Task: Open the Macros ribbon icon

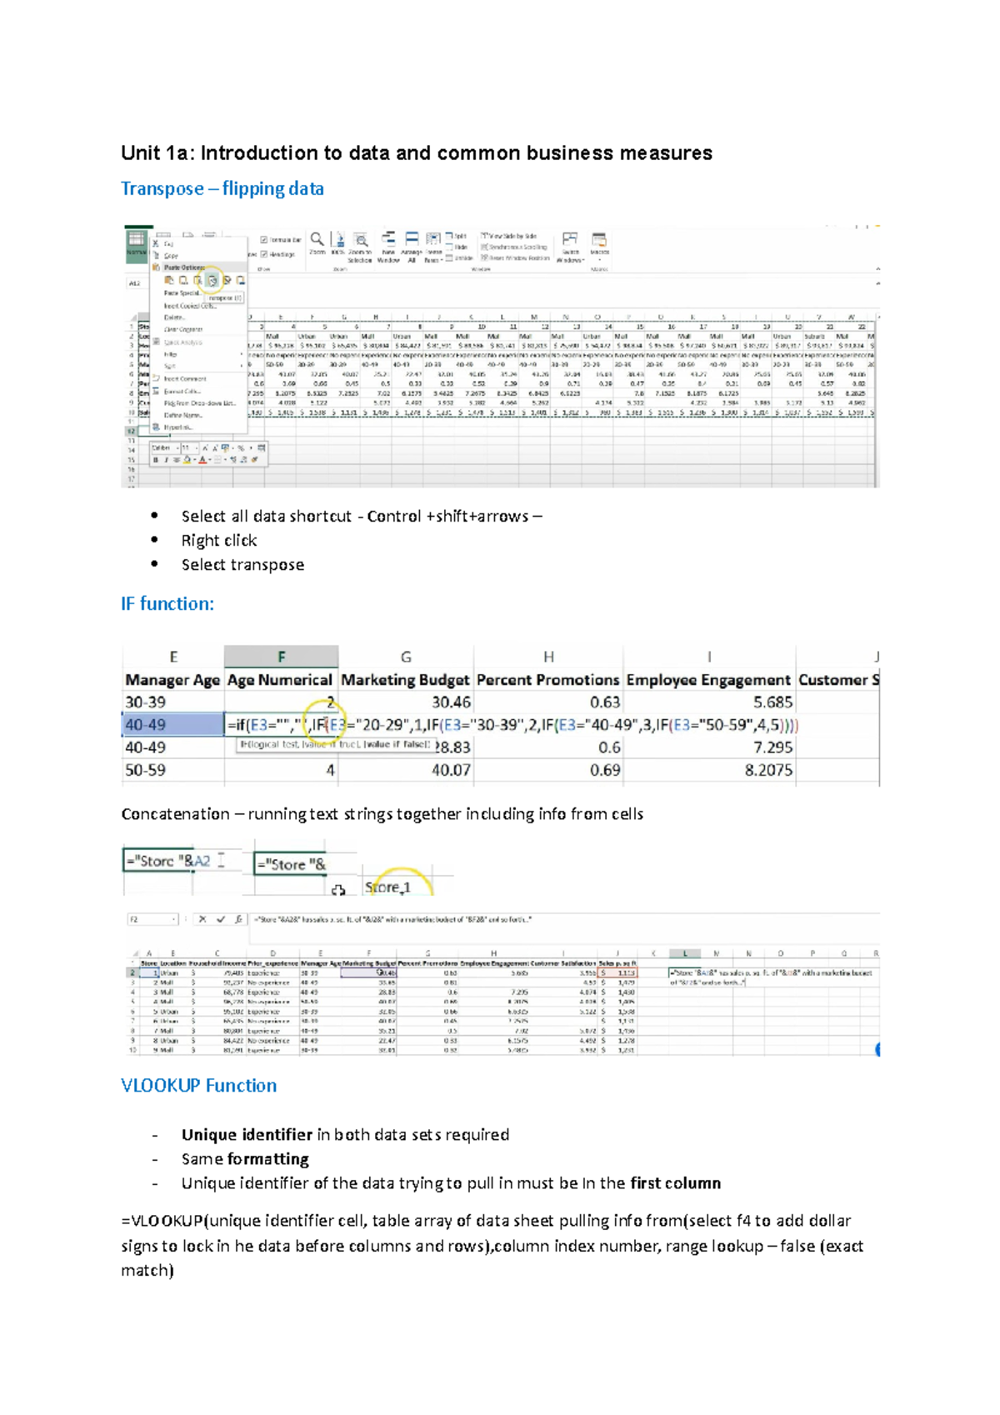Action: point(599,241)
